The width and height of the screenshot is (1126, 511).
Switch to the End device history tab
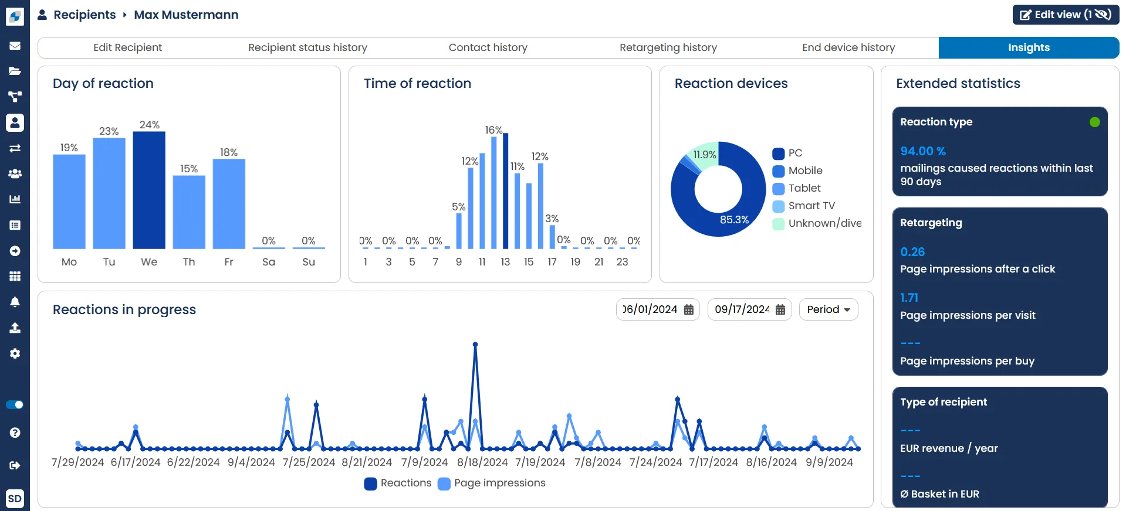pos(848,47)
